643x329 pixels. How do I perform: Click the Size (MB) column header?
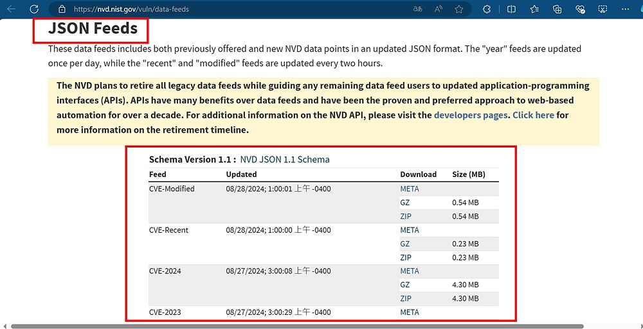[x=469, y=174]
